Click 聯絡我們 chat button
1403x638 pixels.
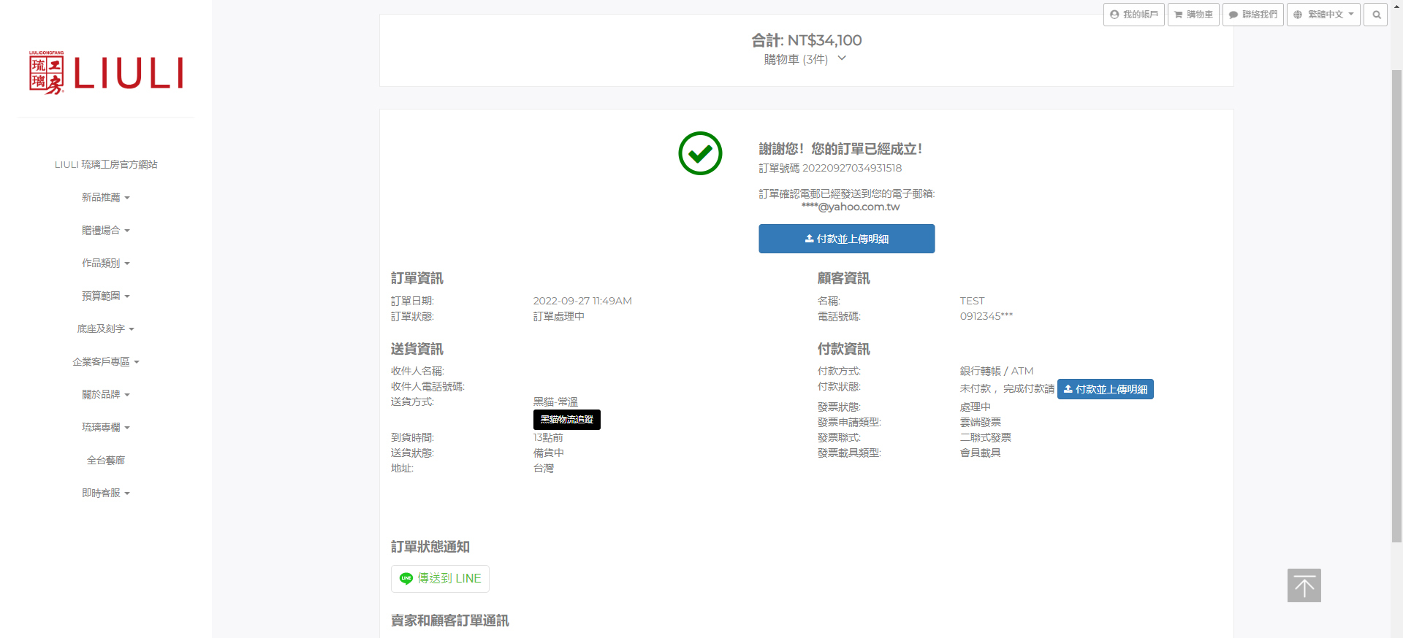1252,15
